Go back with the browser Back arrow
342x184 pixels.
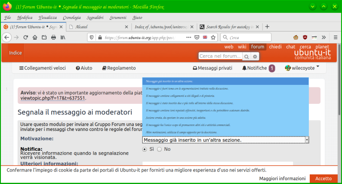[7, 37]
